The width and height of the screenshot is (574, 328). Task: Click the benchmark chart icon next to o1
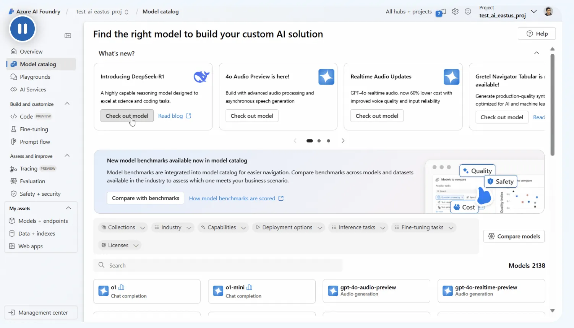coord(122,287)
